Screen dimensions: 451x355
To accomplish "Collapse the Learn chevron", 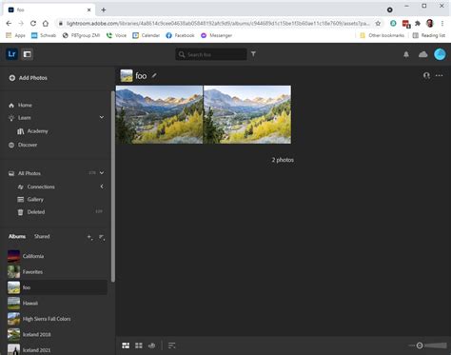I will point(102,117).
